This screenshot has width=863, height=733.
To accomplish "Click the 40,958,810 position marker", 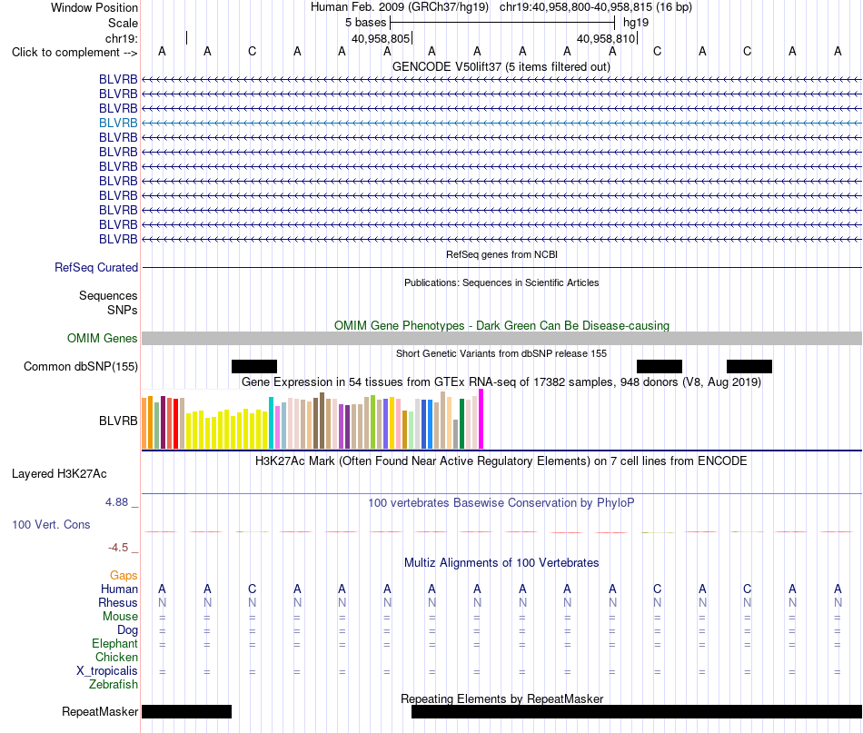I will (606, 38).
